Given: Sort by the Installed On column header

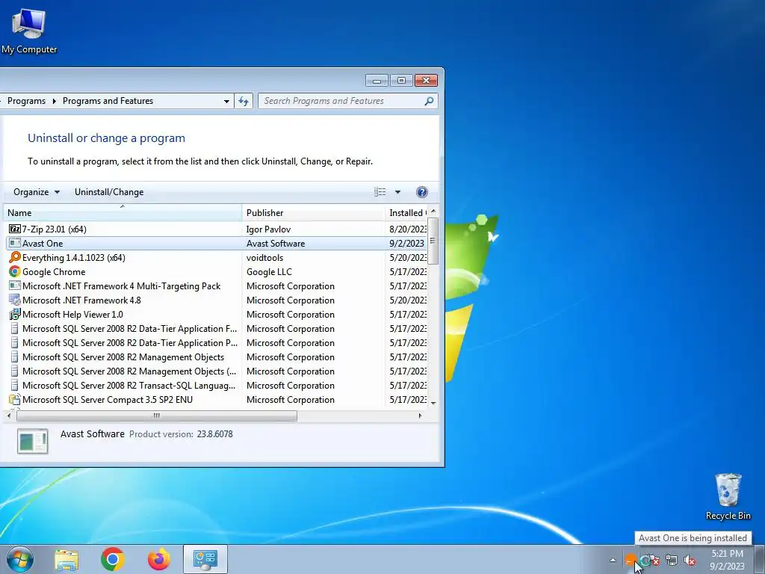Looking at the screenshot, I should tap(406, 213).
